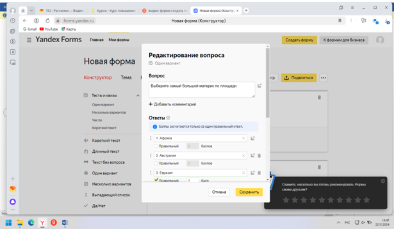
Task: Rate Forms with the first star
Action: (286, 200)
